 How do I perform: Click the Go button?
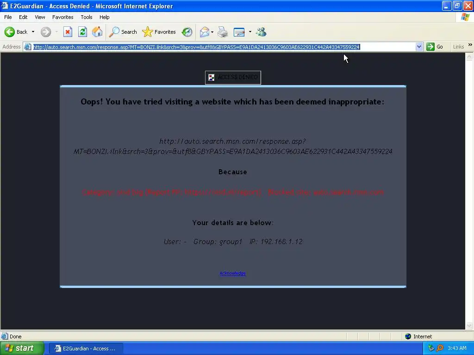[x=435, y=47]
